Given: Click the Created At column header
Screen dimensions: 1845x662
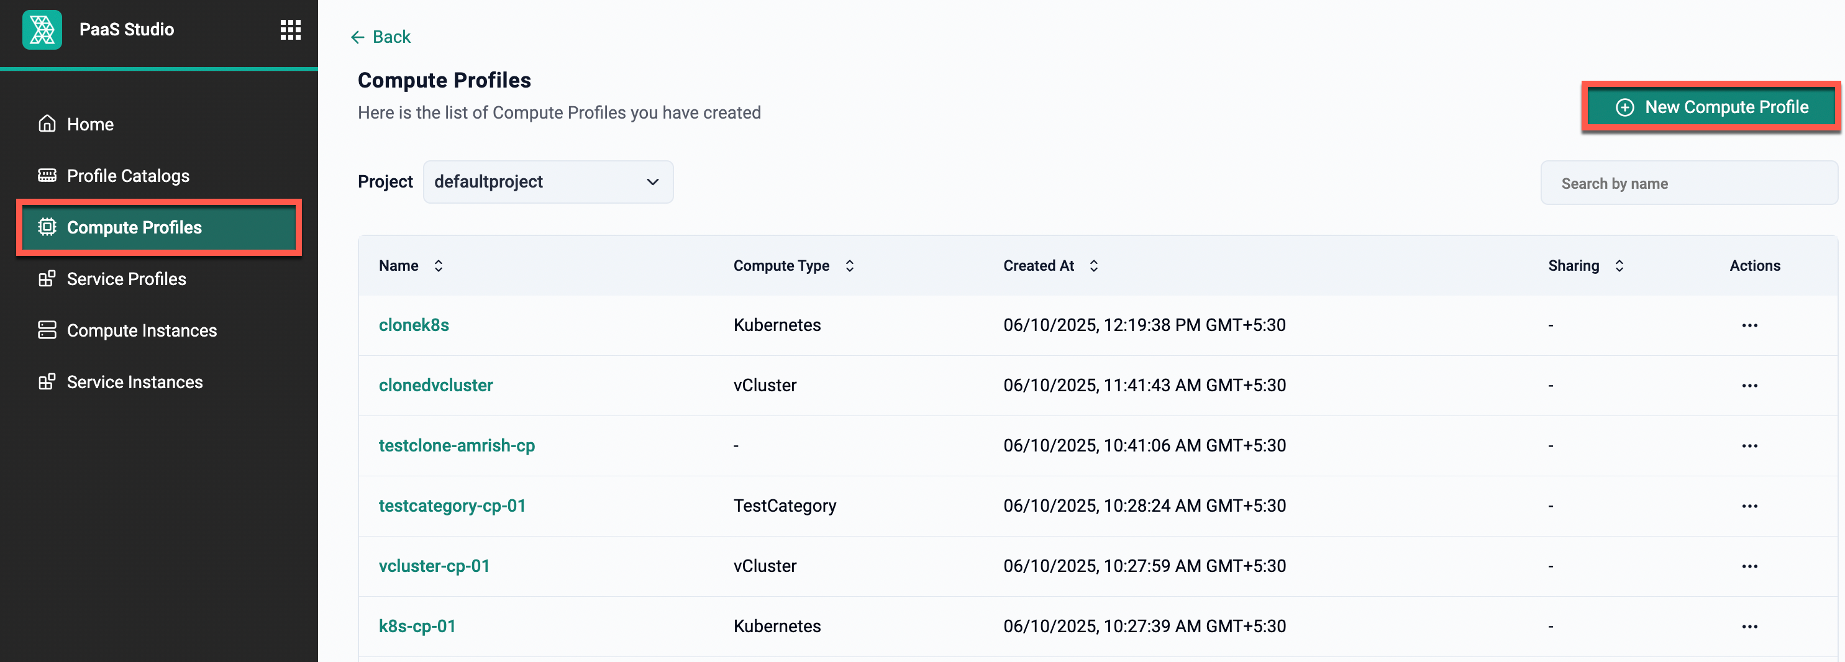Looking at the screenshot, I should [x=1039, y=266].
